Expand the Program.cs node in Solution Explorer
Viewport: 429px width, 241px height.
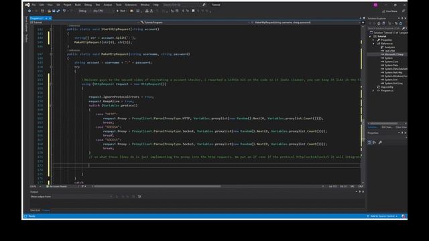tap(373, 90)
